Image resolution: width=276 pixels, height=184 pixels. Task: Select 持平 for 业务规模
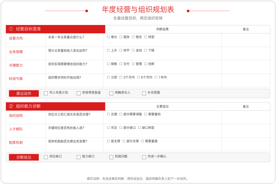(x=121, y=50)
